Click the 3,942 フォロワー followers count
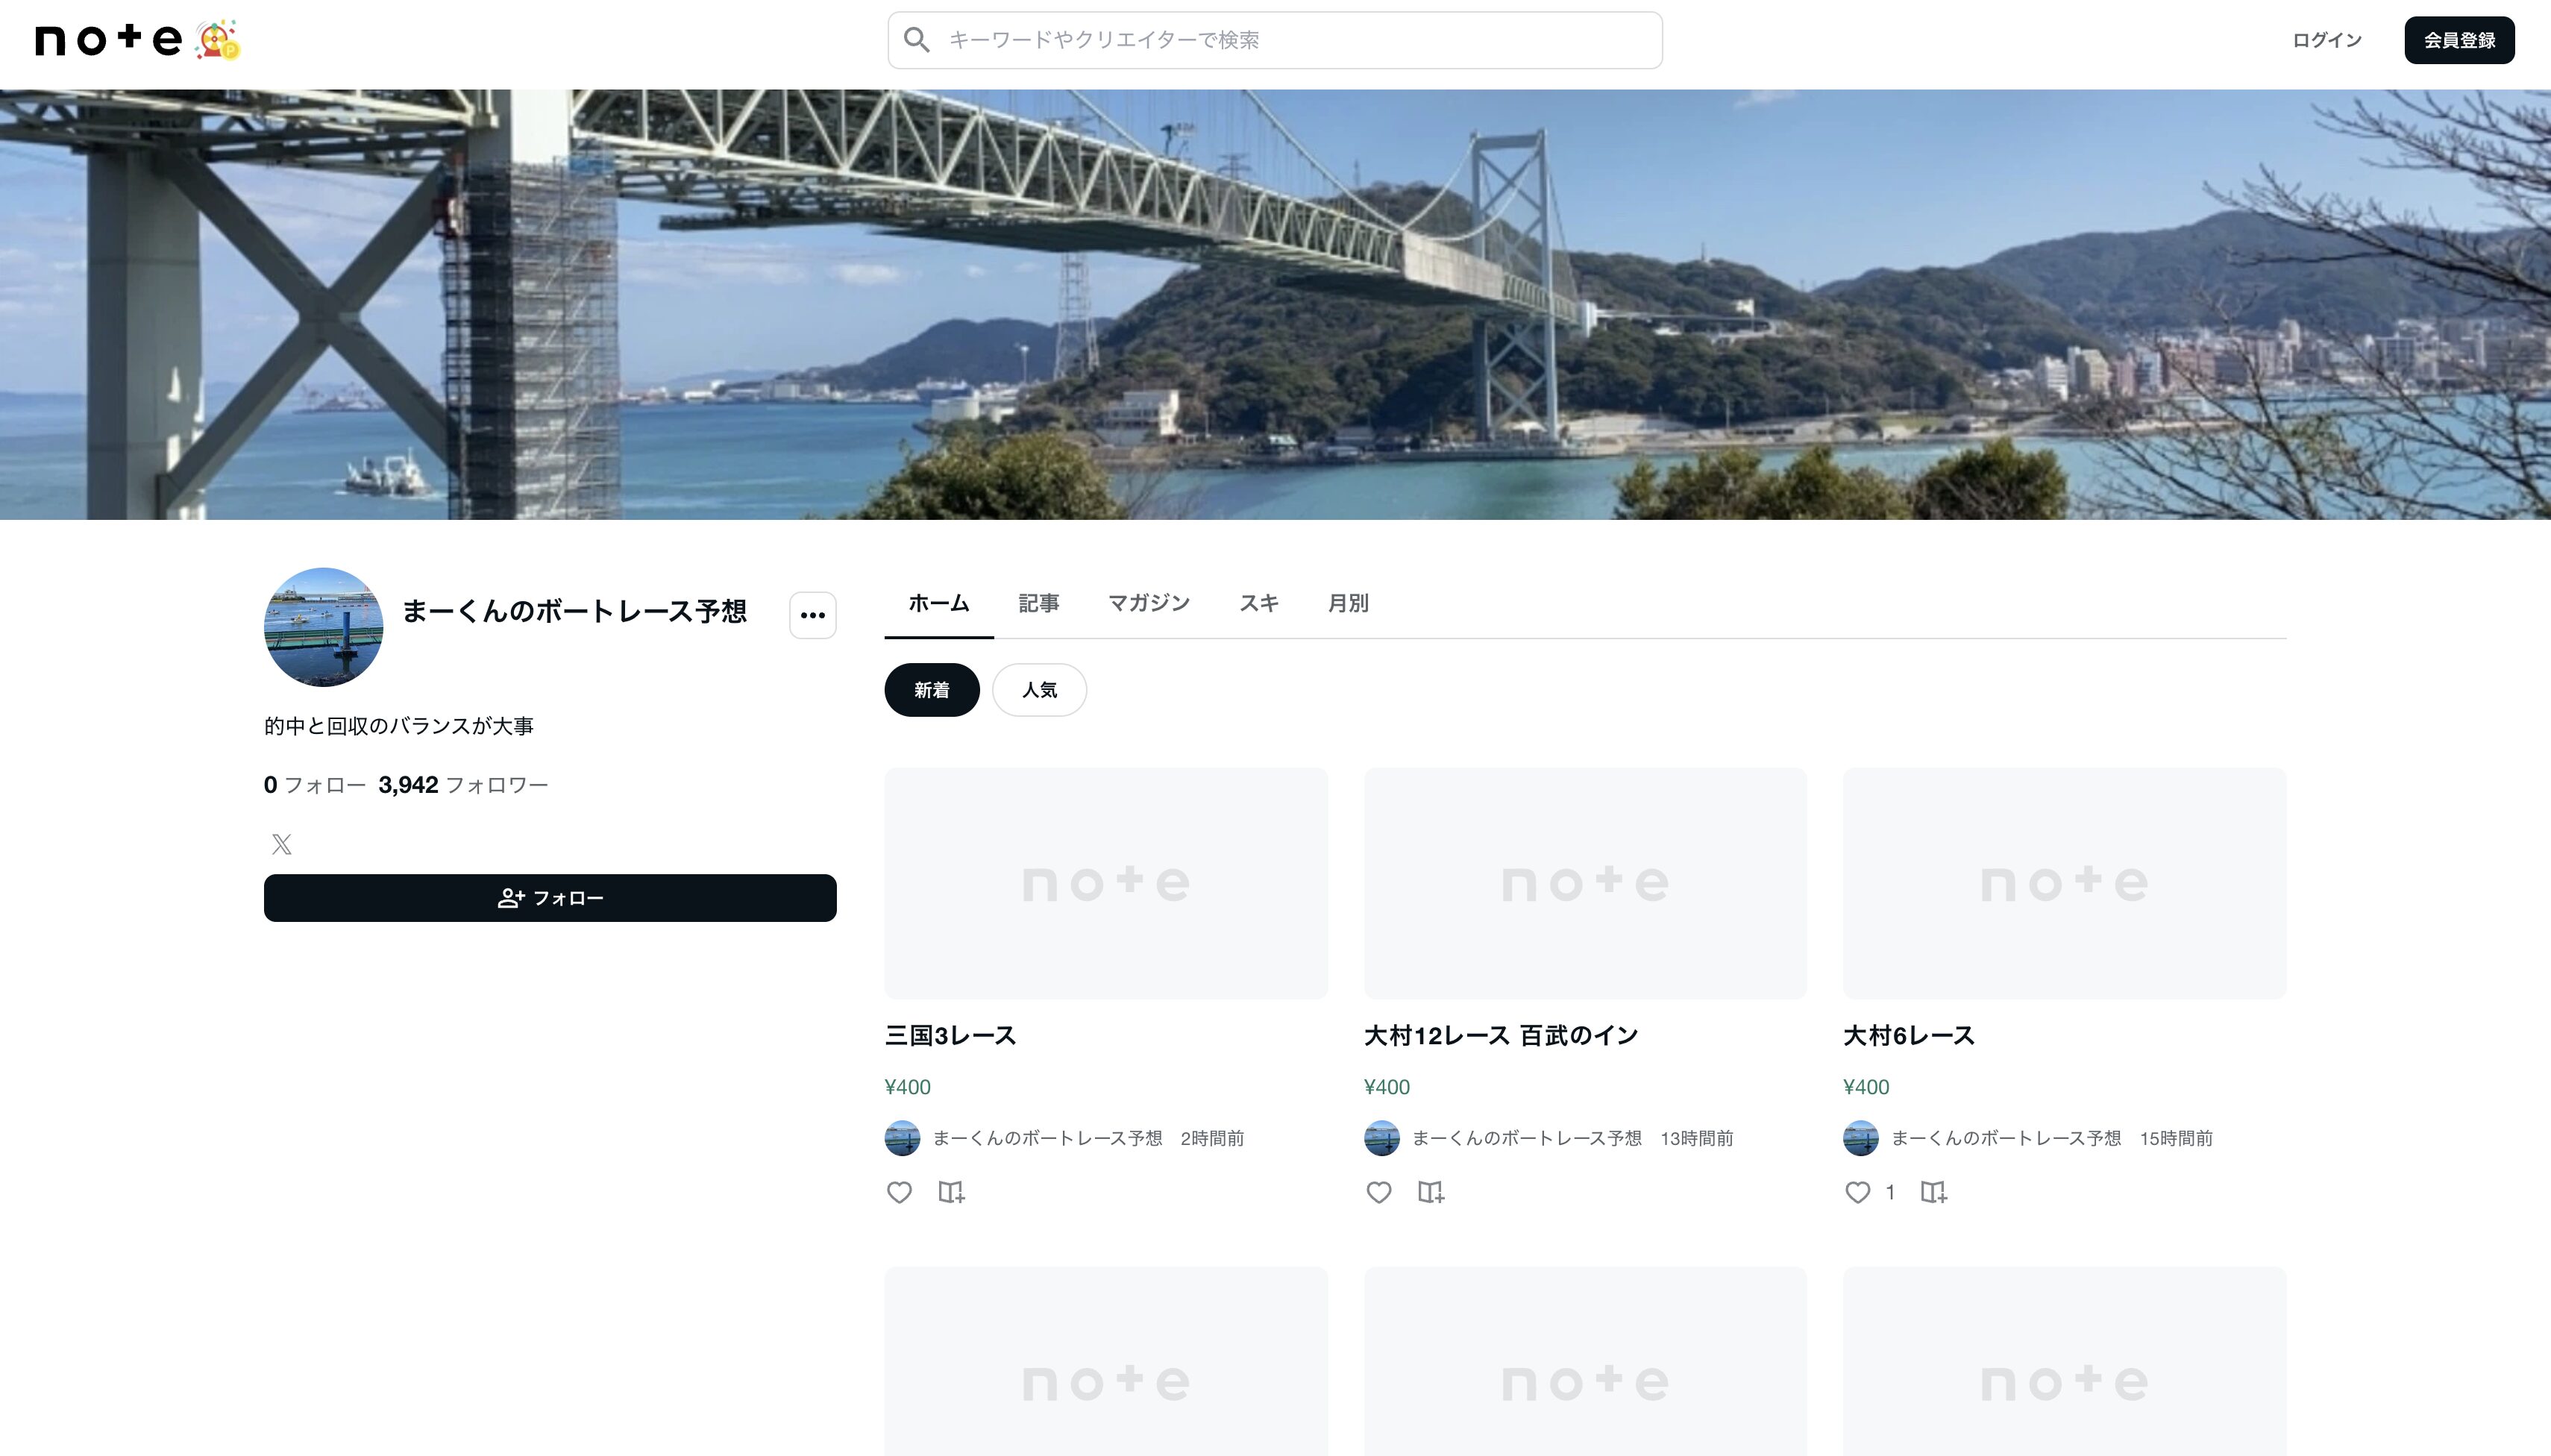 click(x=463, y=785)
